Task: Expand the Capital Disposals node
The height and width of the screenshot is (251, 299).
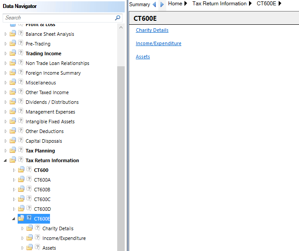Action: pyautogui.click(x=6, y=141)
